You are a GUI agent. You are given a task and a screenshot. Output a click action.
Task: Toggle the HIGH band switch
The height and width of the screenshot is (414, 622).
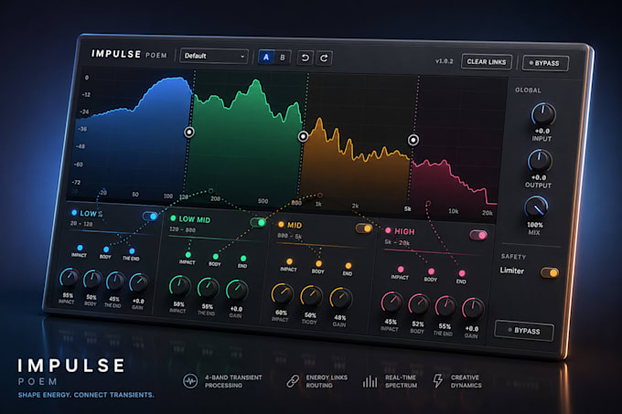[478, 235]
